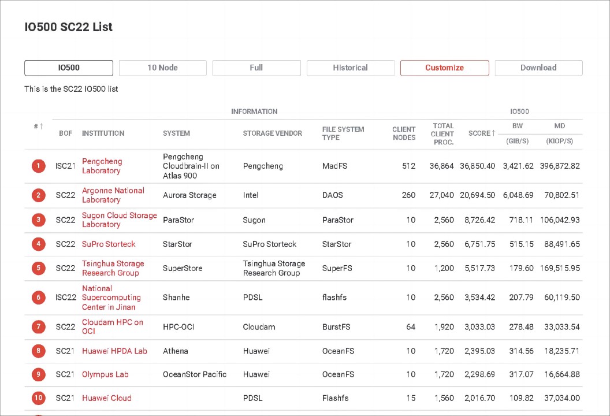
Task: Click the TOTAL CLIENT PROC. column header
Action: (442, 134)
